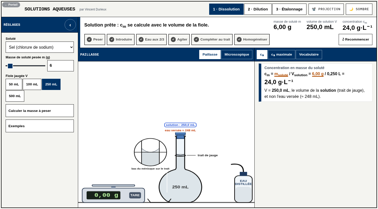Viewport: 378px width, 209px height.
Task: Select the 500 mL flask size
Action: click(x=15, y=96)
